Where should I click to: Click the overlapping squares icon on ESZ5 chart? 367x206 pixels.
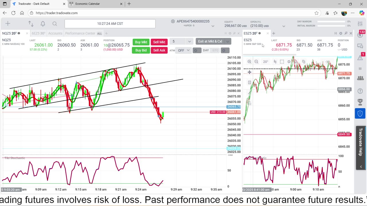click(303, 62)
